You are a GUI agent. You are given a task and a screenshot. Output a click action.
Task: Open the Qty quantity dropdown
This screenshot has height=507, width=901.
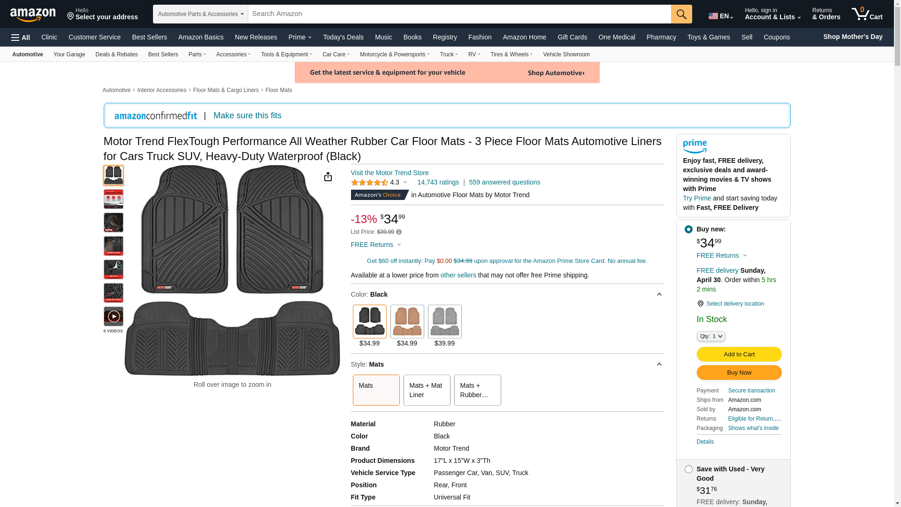710,336
